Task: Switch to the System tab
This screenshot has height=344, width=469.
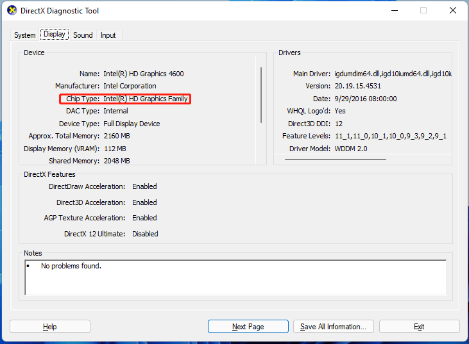Action: (x=25, y=35)
